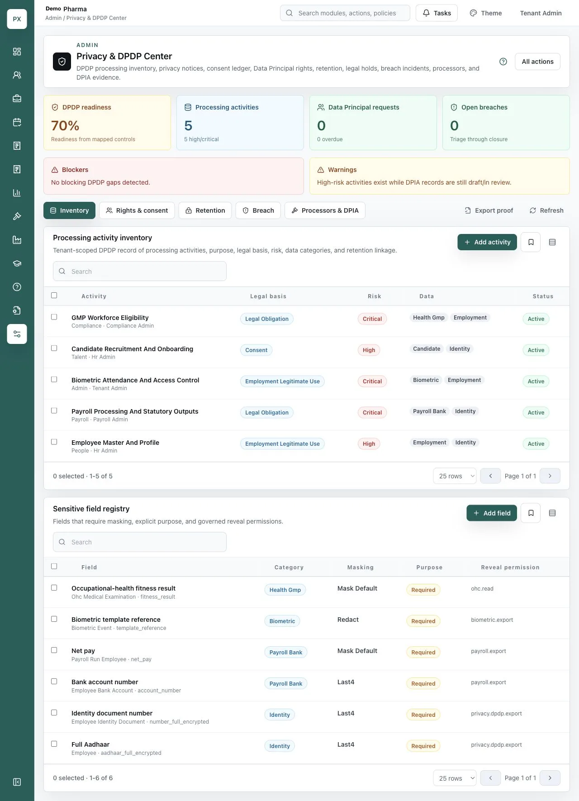Image resolution: width=579 pixels, height=801 pixels.
Task: Toggle select-all checkbox in Activity header
Action: click(x=54, y=296)
